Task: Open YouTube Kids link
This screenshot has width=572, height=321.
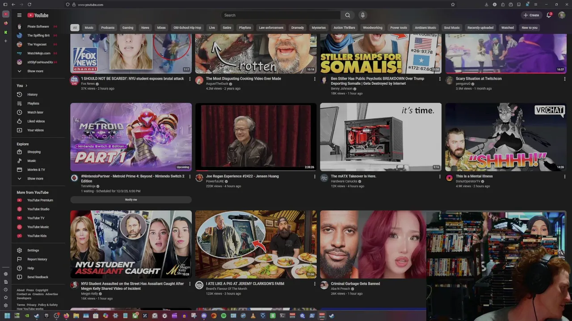Action: [38, 236]
